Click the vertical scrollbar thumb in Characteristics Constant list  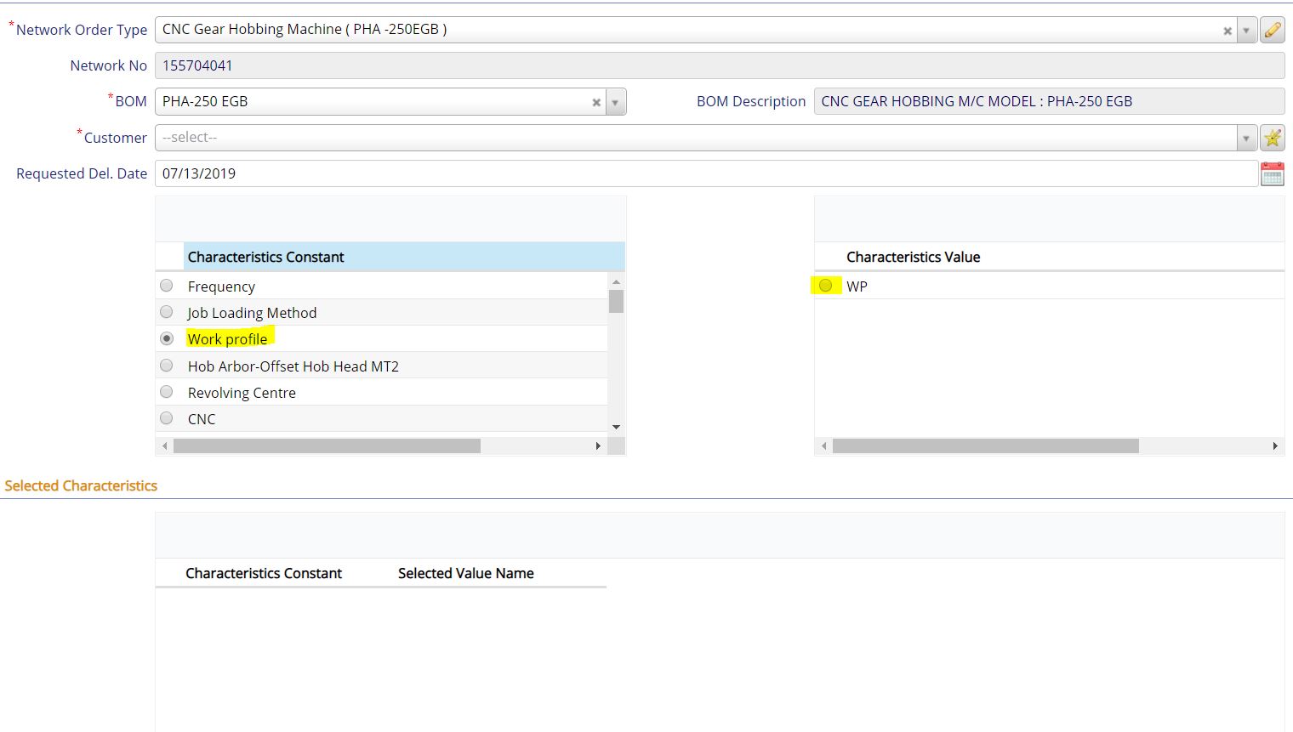(616, 301)
